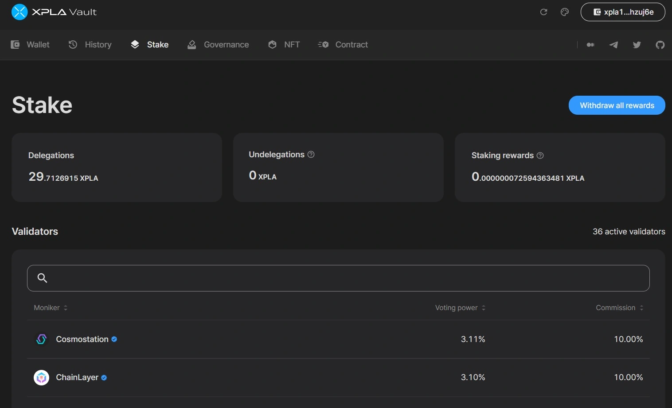Focus the validator search field
672x408 pixels.
[338, 278]
